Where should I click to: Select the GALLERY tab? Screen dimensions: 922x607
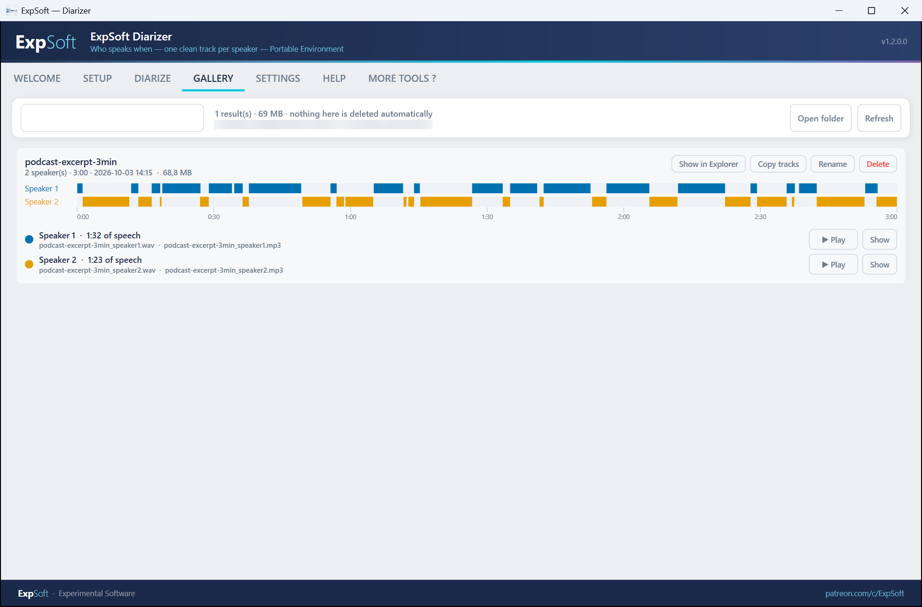click(213, 79)
